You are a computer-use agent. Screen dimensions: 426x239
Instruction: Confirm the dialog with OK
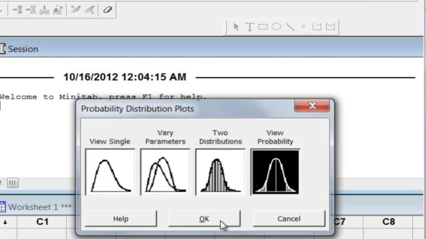pos(204,218)
